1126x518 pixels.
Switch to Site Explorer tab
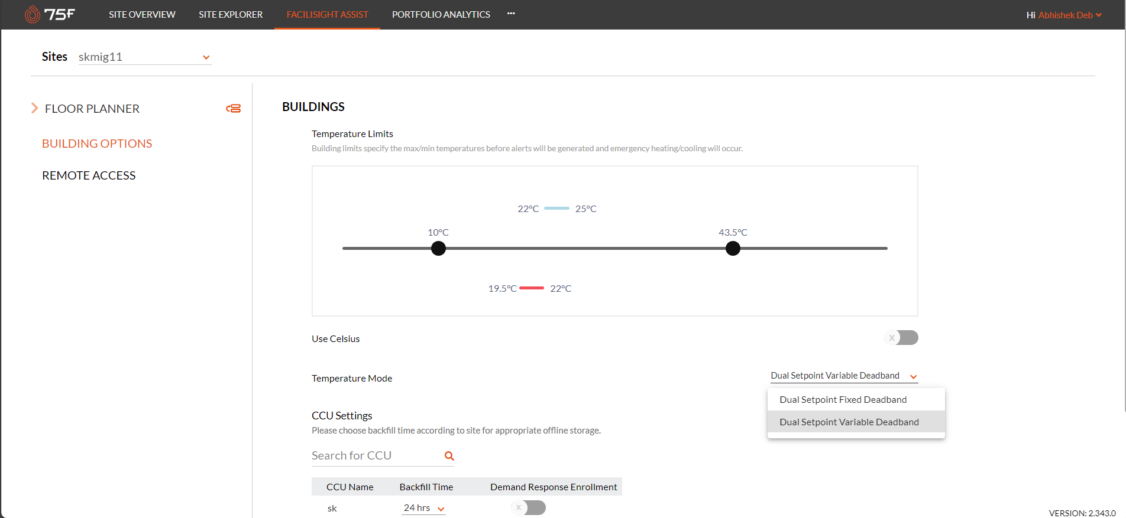231,14
